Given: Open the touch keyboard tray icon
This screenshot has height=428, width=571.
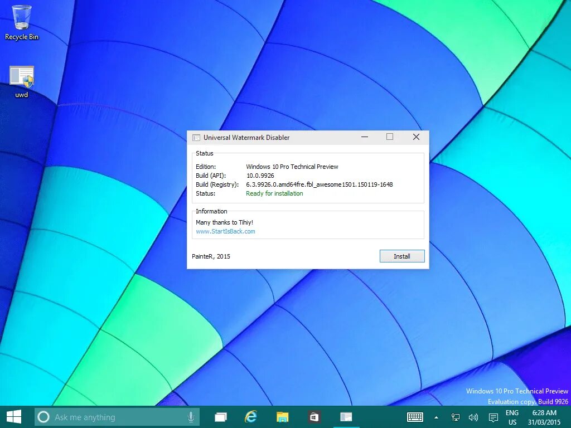Looking at the screenshot, I should click(415, 417).
